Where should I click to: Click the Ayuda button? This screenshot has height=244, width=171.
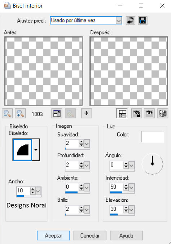[x=126, y=235]
